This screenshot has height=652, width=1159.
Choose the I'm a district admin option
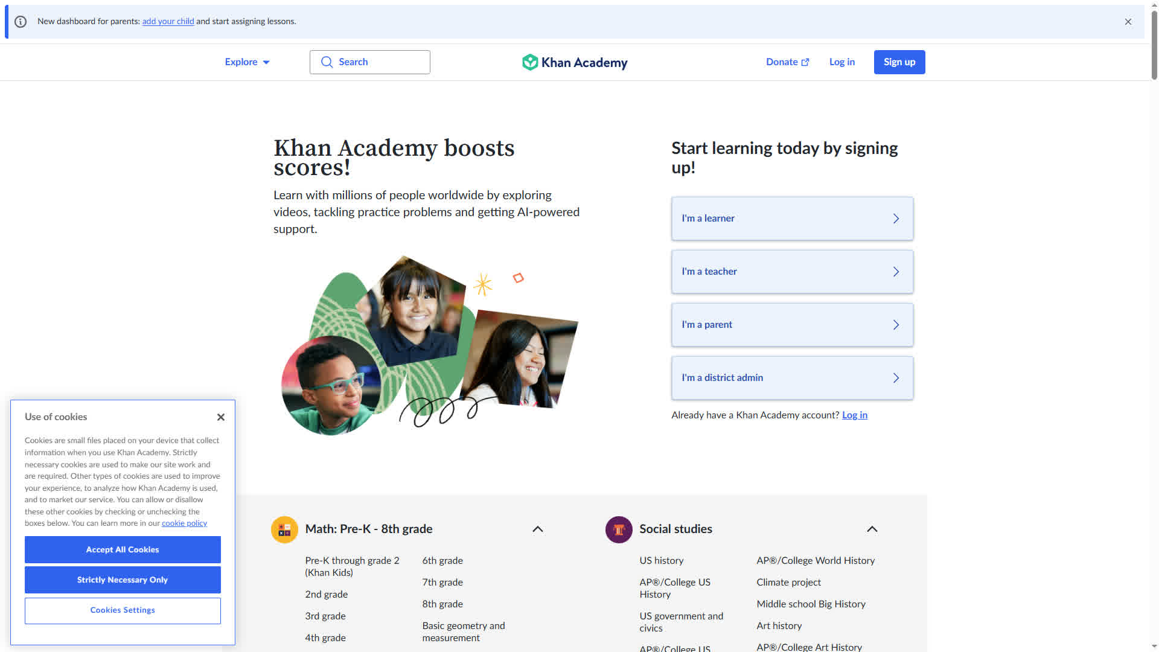pos(792,378)
